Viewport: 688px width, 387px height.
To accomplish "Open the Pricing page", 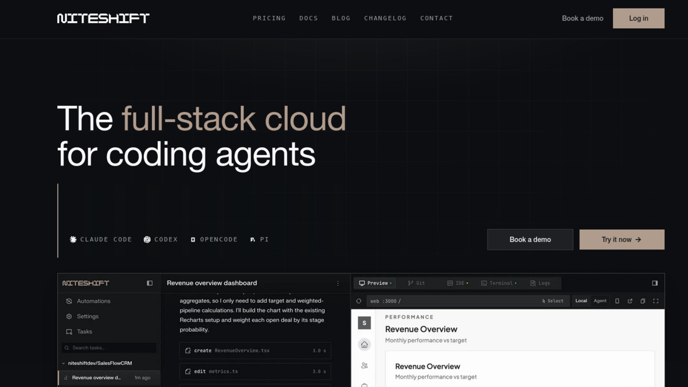I will [269, 18].
